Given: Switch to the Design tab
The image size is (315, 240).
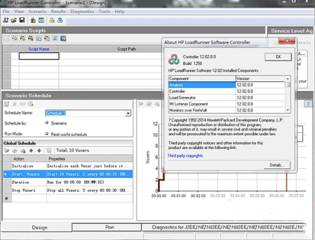Looking at the screenshot, I should click(x=36, y=227).
